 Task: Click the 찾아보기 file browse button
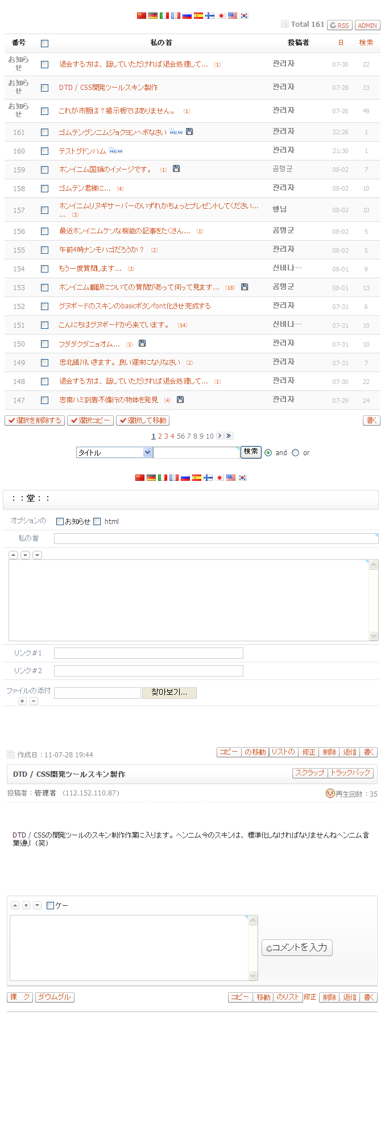pos(169,692)
